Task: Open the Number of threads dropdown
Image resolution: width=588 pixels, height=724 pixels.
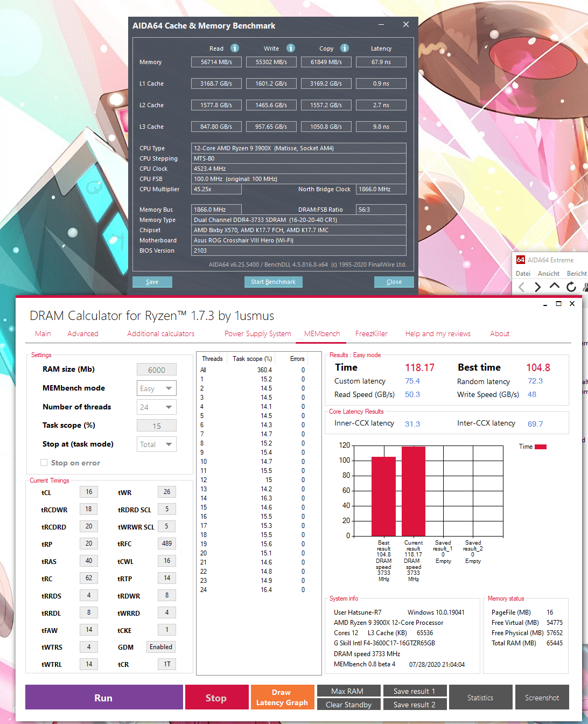Action: point(157,407)
